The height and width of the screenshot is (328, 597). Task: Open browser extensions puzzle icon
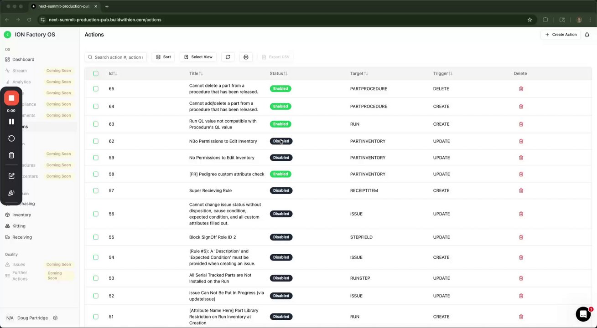(545, 20)
